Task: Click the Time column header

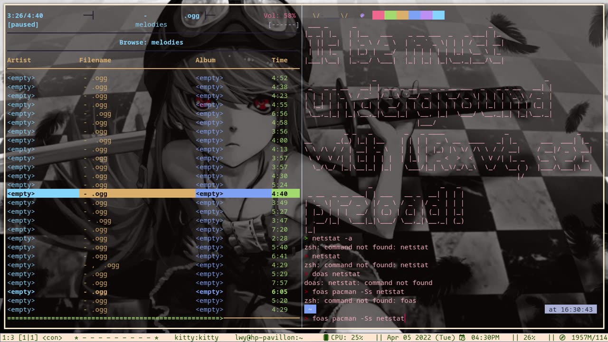Action: (x=279, y=60)
